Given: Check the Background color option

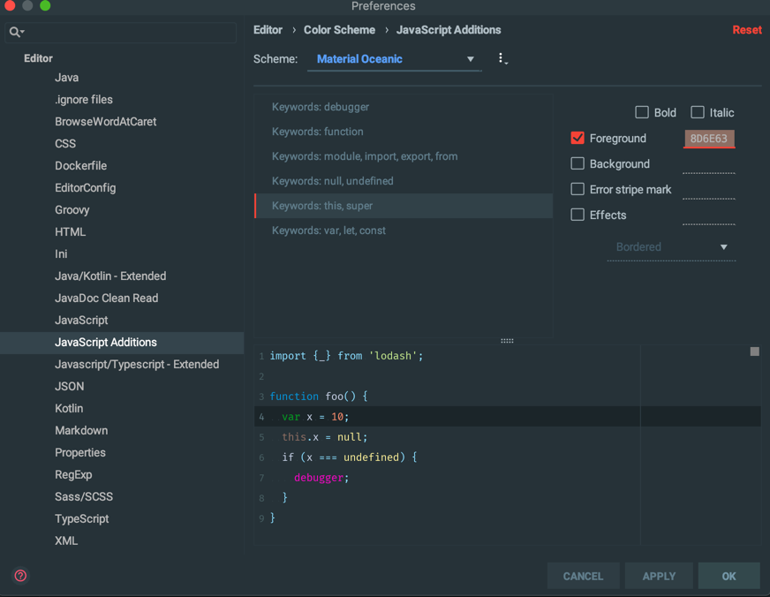Looking at the screenshot, I should [x=578, y=163].
